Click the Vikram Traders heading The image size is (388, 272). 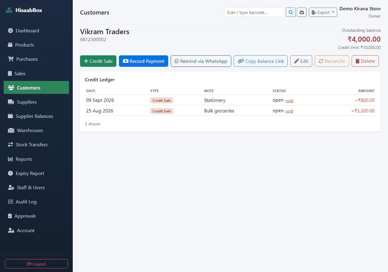105,31
